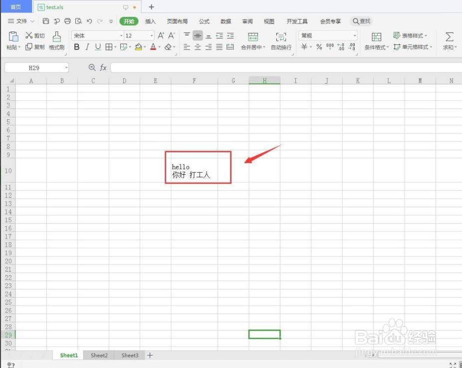The height and width of the screenshot is (368, 462).
Task: Click the fill color bucket
Action: [138, 46]
